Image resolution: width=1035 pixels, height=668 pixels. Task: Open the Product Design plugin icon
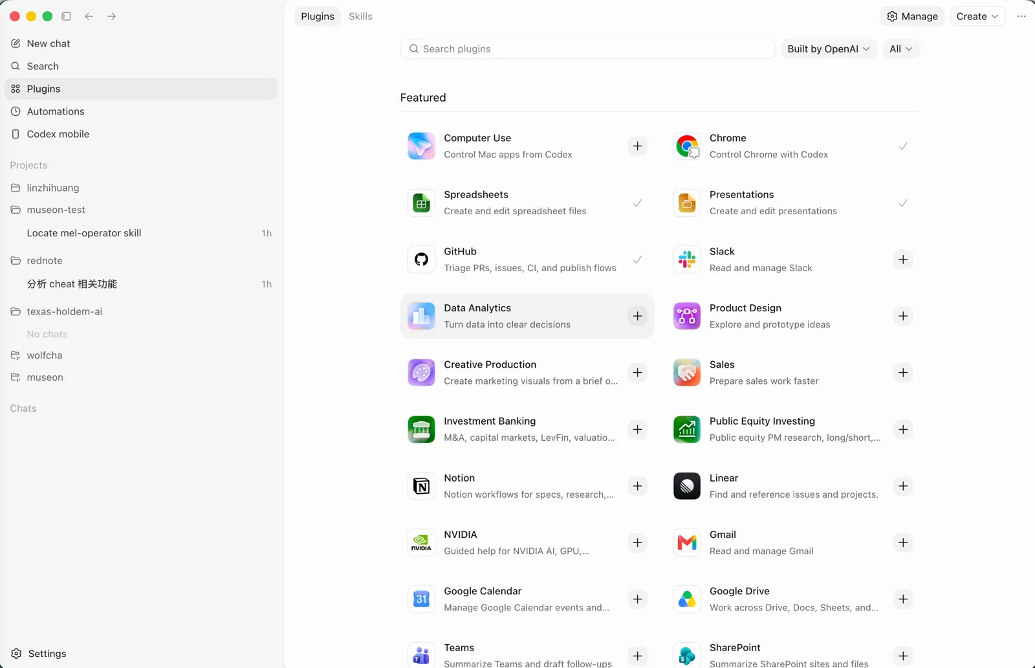point(687,316)
